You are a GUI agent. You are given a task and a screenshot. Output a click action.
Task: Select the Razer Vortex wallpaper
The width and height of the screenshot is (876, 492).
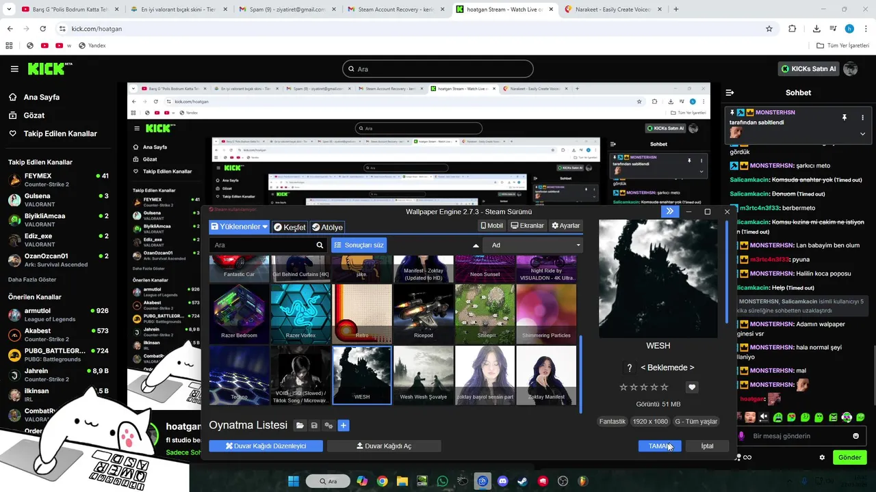pos(300,313)
